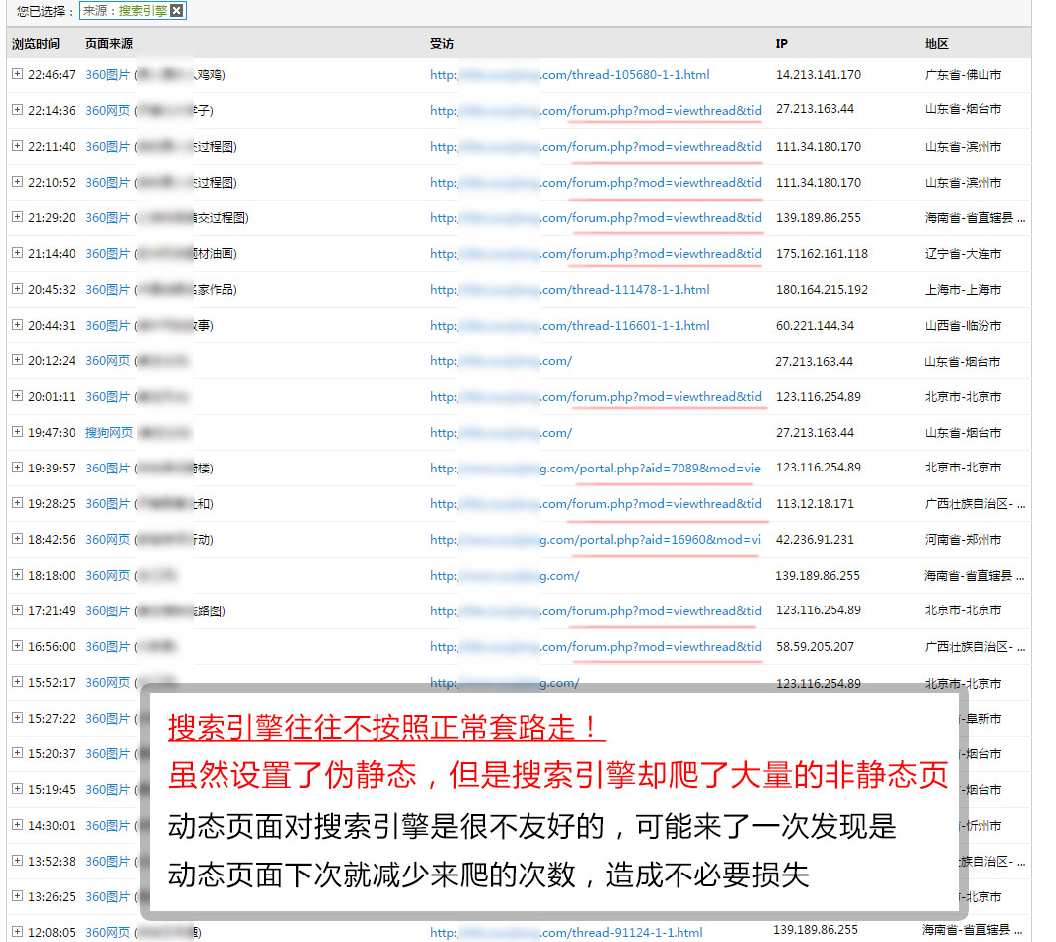This screenshot has height=942, width=1056.
Task: Remove the 来源:搜索引擎 filter tag
Action: 177,10
